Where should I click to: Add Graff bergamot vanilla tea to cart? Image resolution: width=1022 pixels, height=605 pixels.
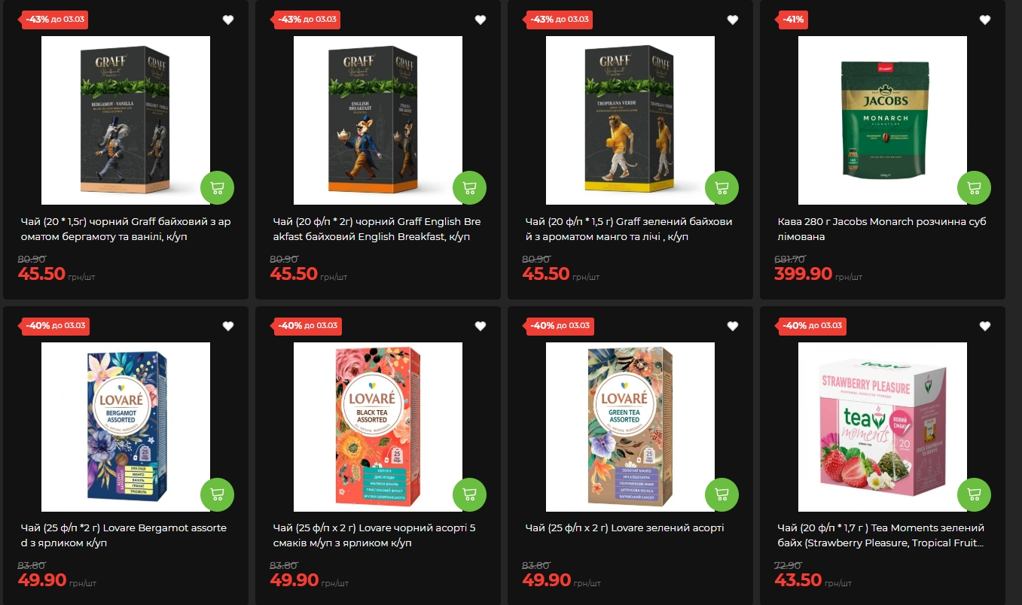(x=218, y=188)
